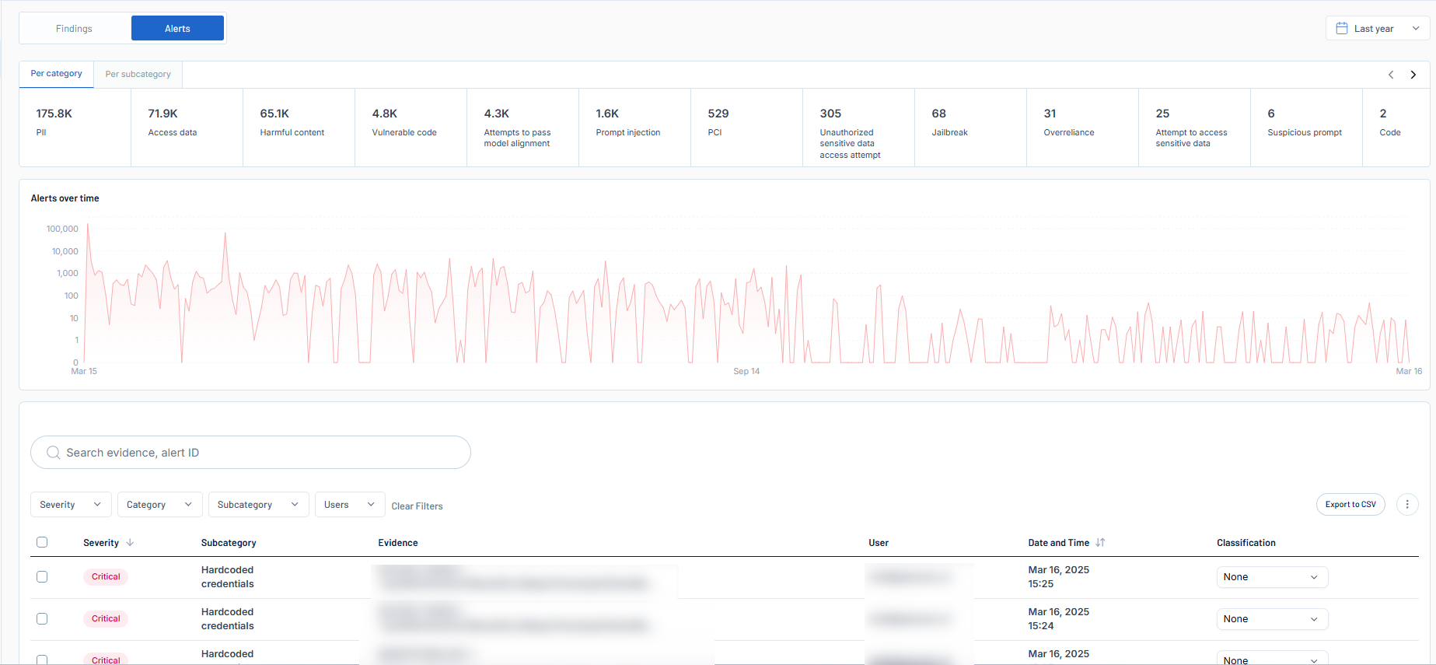This screenshot has width=1436, height=665.
Task: Click the calendar icon in date range selector
Action: coord(1341,29)
